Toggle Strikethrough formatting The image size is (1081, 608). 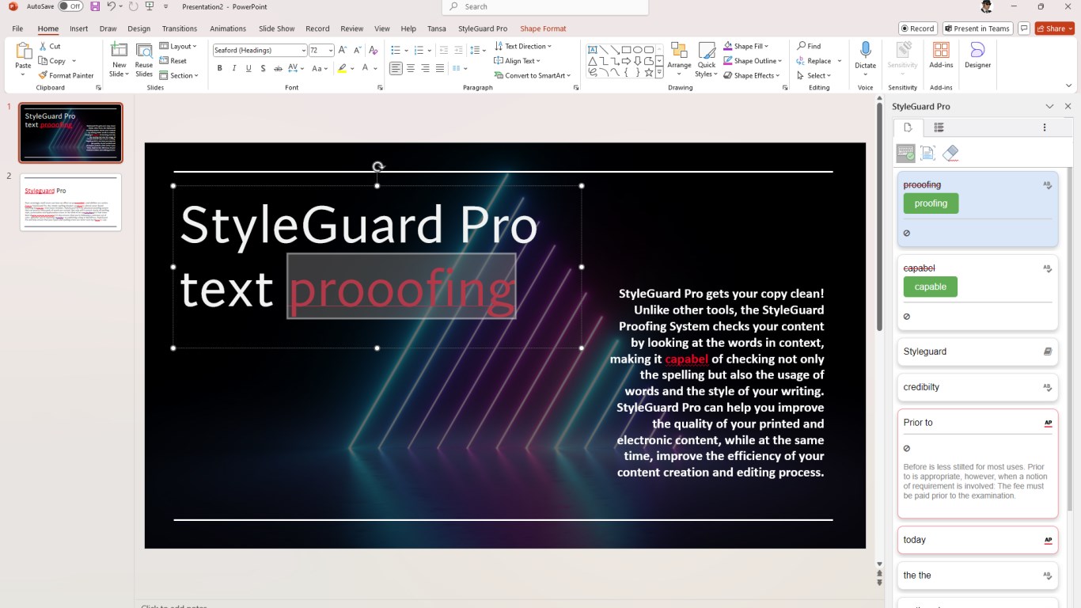(x=278, y=68)
